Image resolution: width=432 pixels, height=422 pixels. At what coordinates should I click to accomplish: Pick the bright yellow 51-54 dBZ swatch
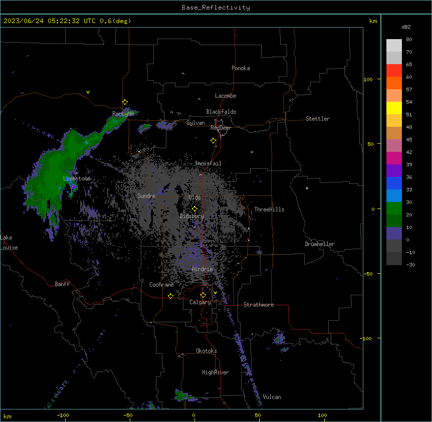coord(394,108)
